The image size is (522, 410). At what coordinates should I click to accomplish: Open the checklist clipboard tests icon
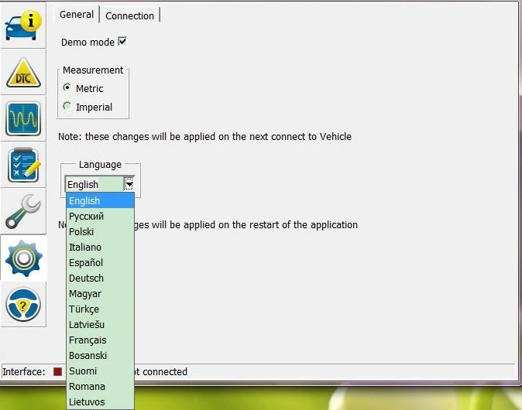[23, 166]
